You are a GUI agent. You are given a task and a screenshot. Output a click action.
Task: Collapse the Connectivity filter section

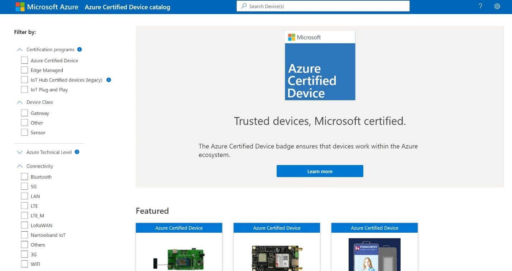point(20,166)
